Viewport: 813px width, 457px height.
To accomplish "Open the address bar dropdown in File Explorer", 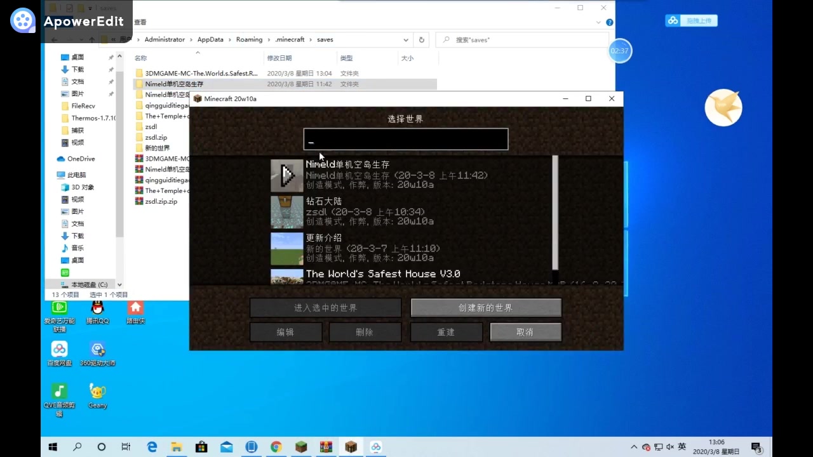I will click(405, 39).
